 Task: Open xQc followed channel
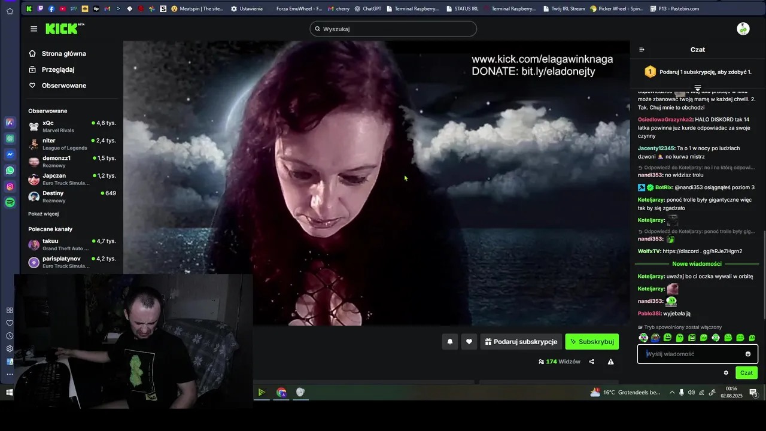[72, 126]
